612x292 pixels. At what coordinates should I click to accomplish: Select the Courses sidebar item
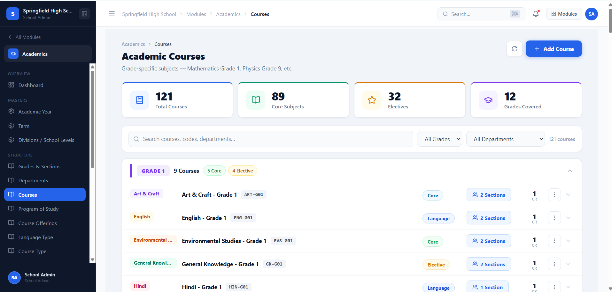coord(45,194)
